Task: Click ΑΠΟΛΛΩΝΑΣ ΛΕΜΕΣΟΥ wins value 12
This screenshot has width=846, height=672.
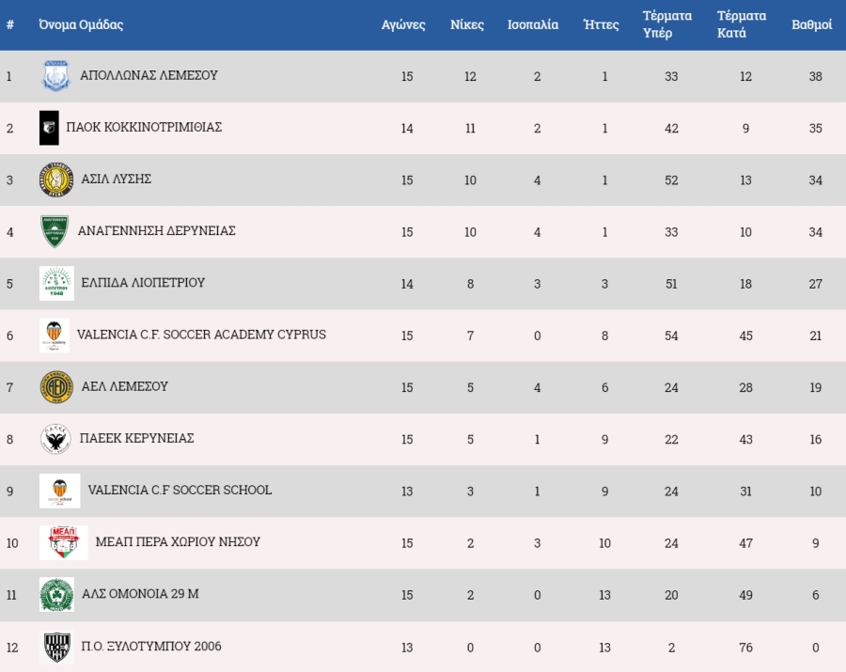Action: 471,76
